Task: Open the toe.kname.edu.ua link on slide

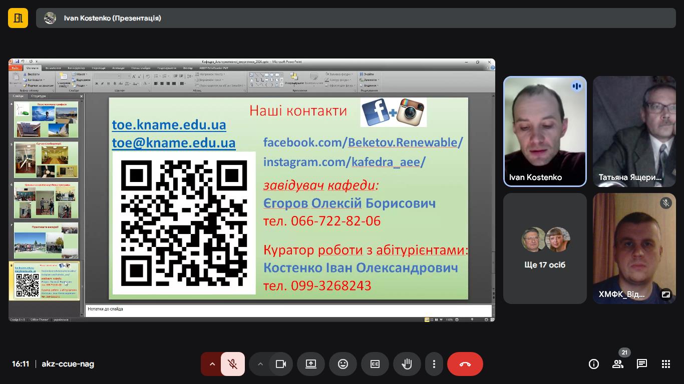Action: click(169, 124)
